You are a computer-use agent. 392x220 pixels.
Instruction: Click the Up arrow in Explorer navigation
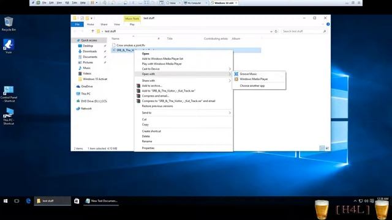pos(92,31)
